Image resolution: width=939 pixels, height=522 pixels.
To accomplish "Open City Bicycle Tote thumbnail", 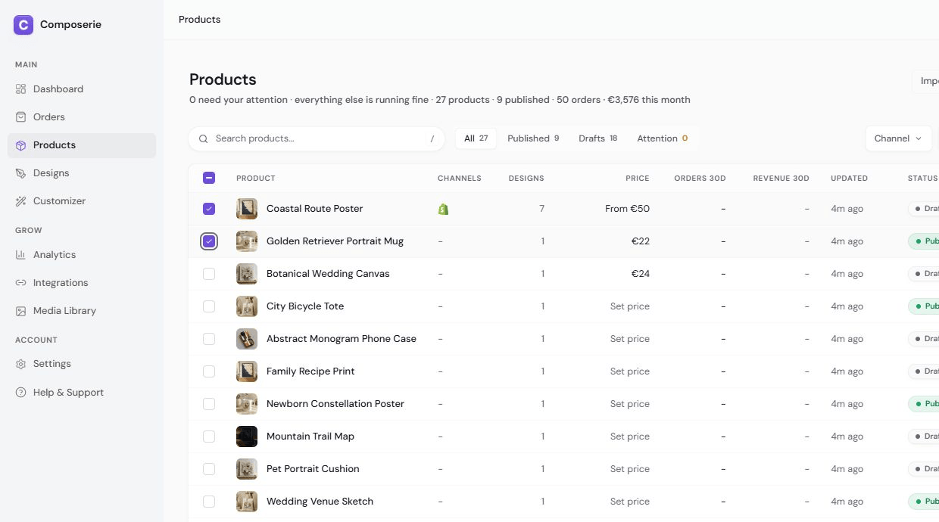I will pos(247,306).
